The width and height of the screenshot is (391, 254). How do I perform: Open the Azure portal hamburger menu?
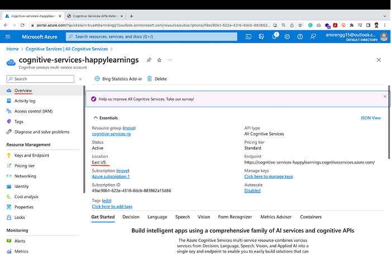(8, 37)
